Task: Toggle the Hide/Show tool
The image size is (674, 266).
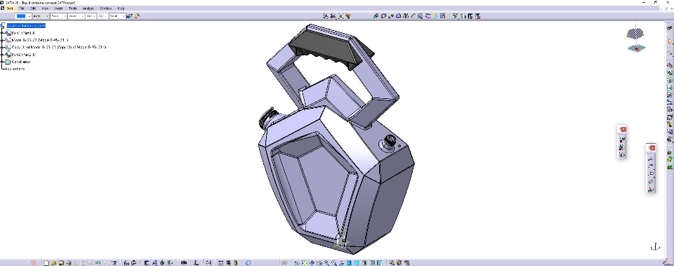Action: click(372, 262)
